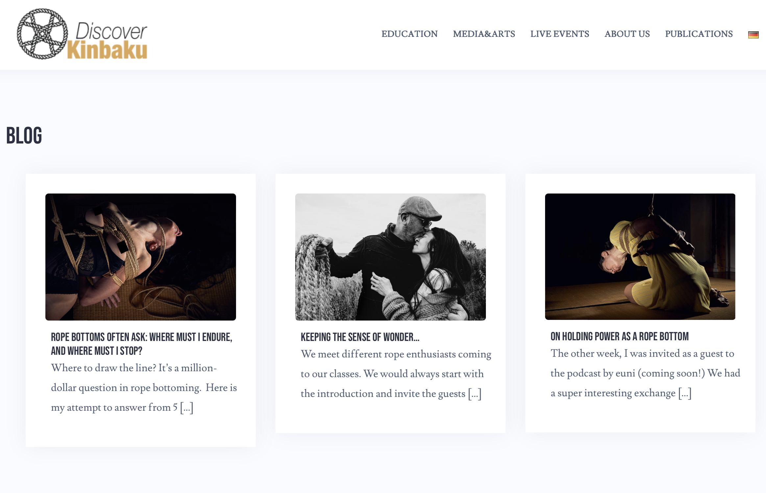Open yellow dress photo thumbnail
Viewport: 766px width, 493px height.
coord(640,256)
